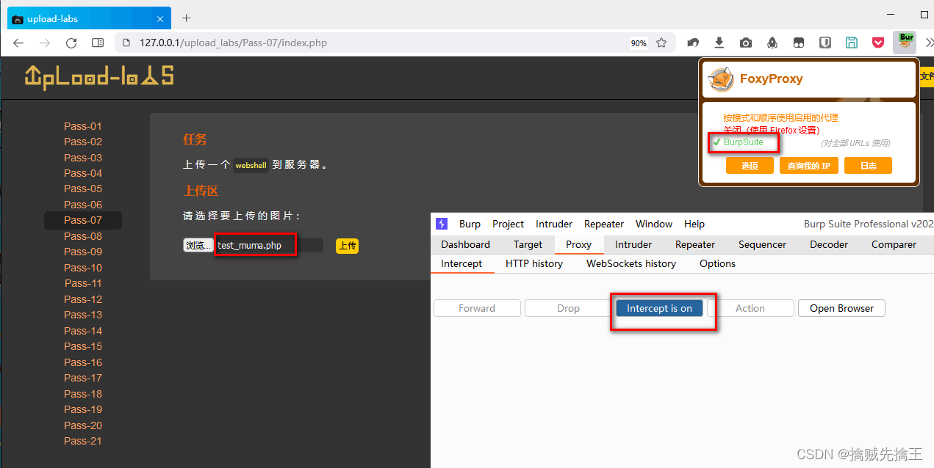Open Pass-13 in the sidebar

pos(83,315)
